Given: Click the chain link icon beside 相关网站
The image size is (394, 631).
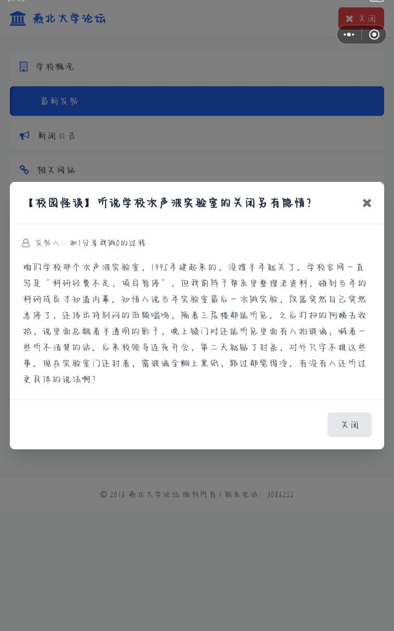Looking at the screenshot, I should tap(24, 170).
